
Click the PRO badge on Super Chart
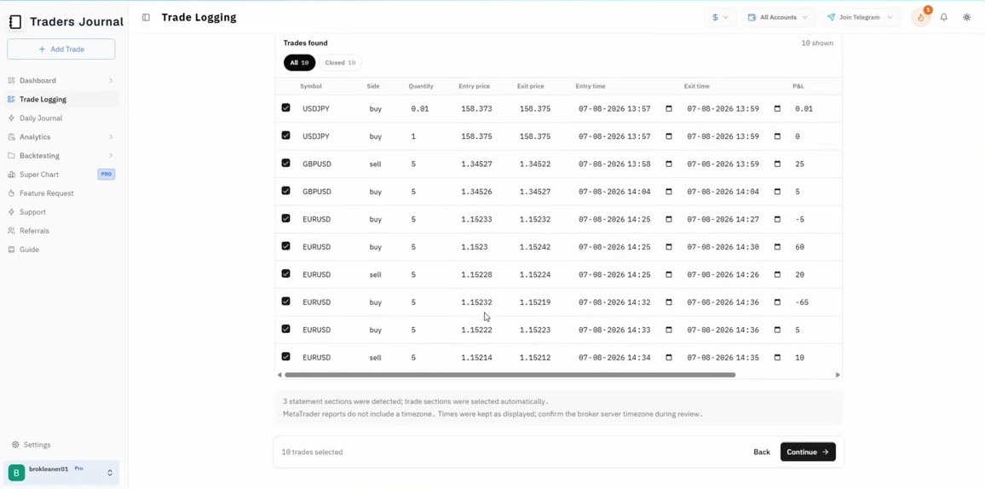coord(107,175)
